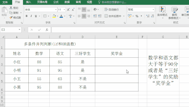189x107 pixels.
Task: Click the select-all corner triangle
Action: point(3,37)
